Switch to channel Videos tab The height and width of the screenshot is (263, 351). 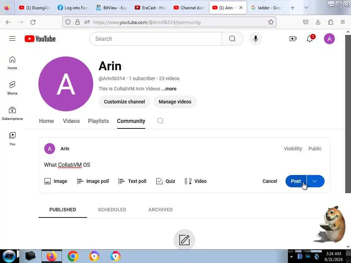tap(71, 121)
